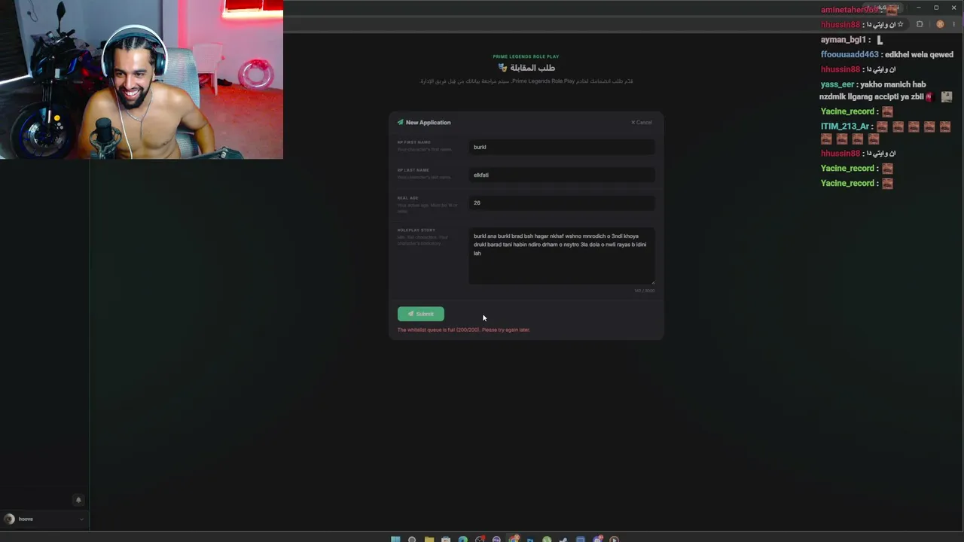
Task: Open the Windows Start menu
Action: (395, 539)
